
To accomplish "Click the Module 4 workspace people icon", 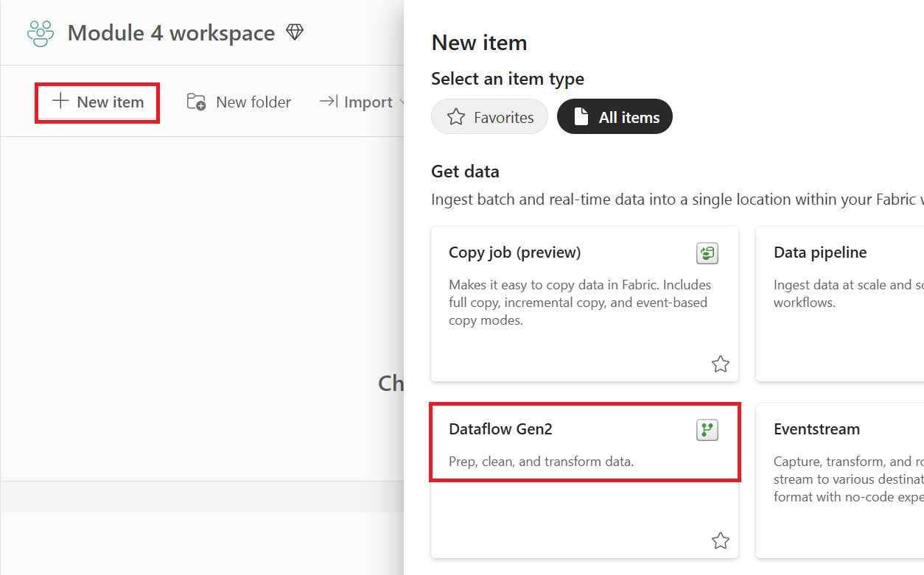I will click(41, 33).
